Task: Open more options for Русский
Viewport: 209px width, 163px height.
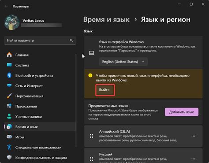Action: point(193,159)
